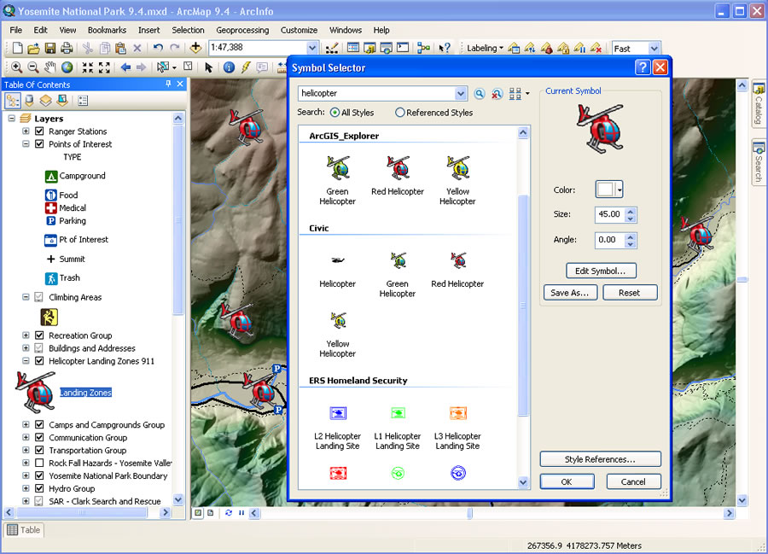Viewport: 768px width, 554px height.
Task: Click the Edit Symbol... button
Action: [x=601, y=271]
